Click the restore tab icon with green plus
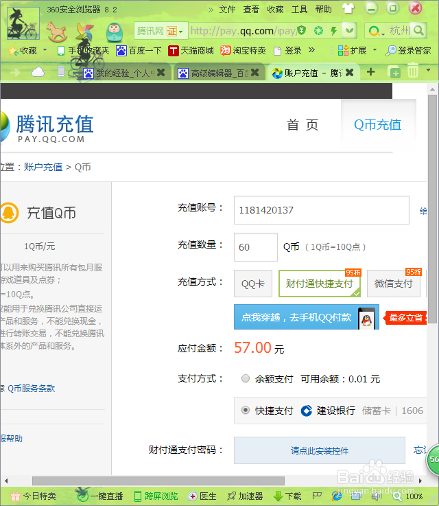The width and height of the screenshot is (439, 506). click(394, 72)
